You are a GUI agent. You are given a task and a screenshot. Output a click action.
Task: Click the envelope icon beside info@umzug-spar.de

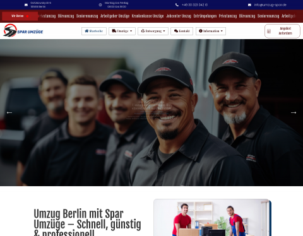coord(249,5)
